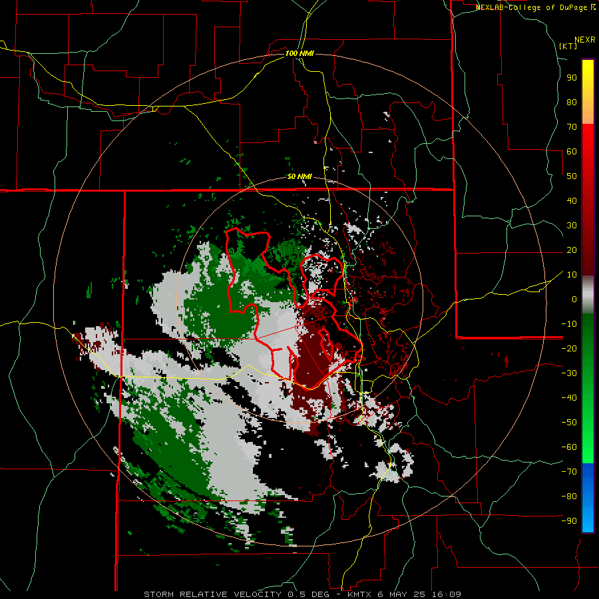Click the -70 value on the velocity scale
Image resolution: width=599 pixels, height=599 pixels.
point(569,471)
